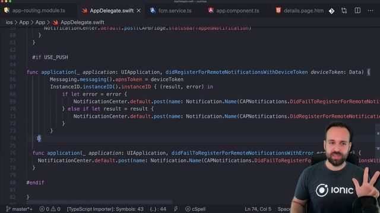Open the warnings count indicator in the status bar
380x213 pixels.
55,209
